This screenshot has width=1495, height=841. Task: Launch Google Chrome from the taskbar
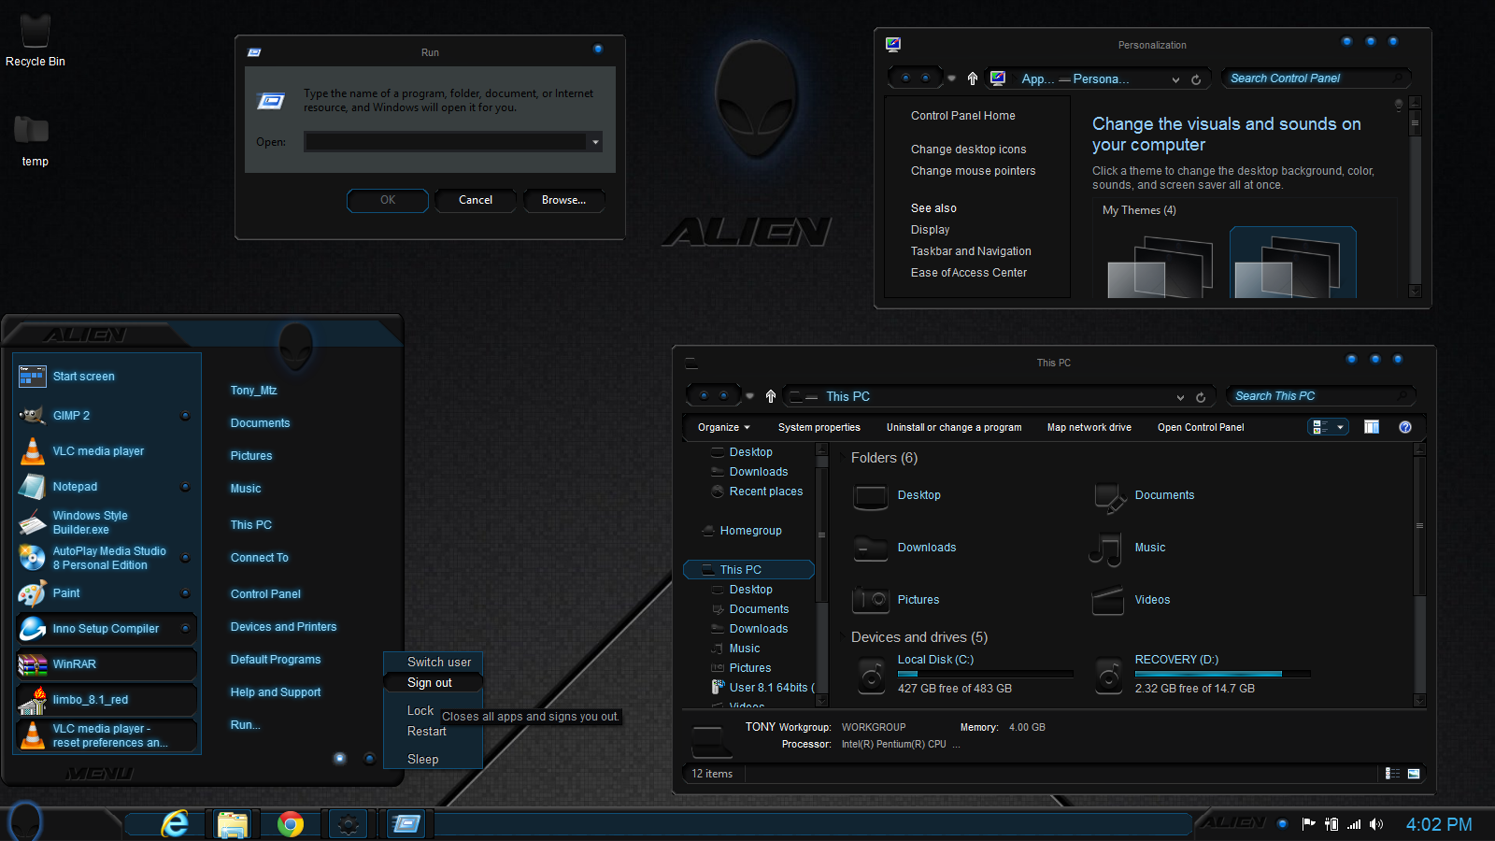291,824
